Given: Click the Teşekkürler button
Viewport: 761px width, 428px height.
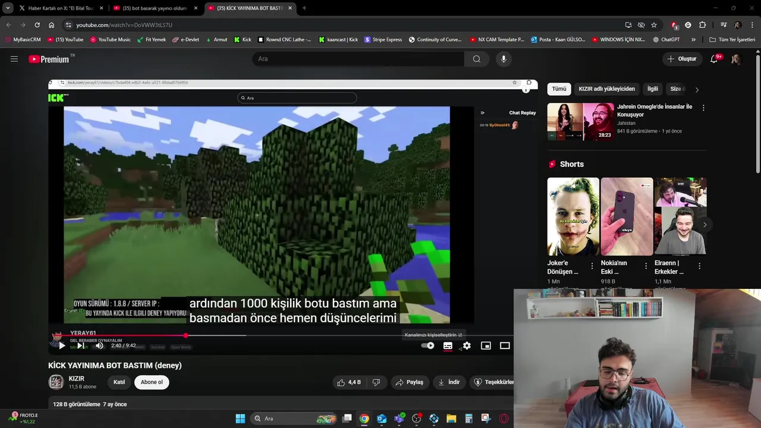Looking at the screenshot, I should (493, 382).
